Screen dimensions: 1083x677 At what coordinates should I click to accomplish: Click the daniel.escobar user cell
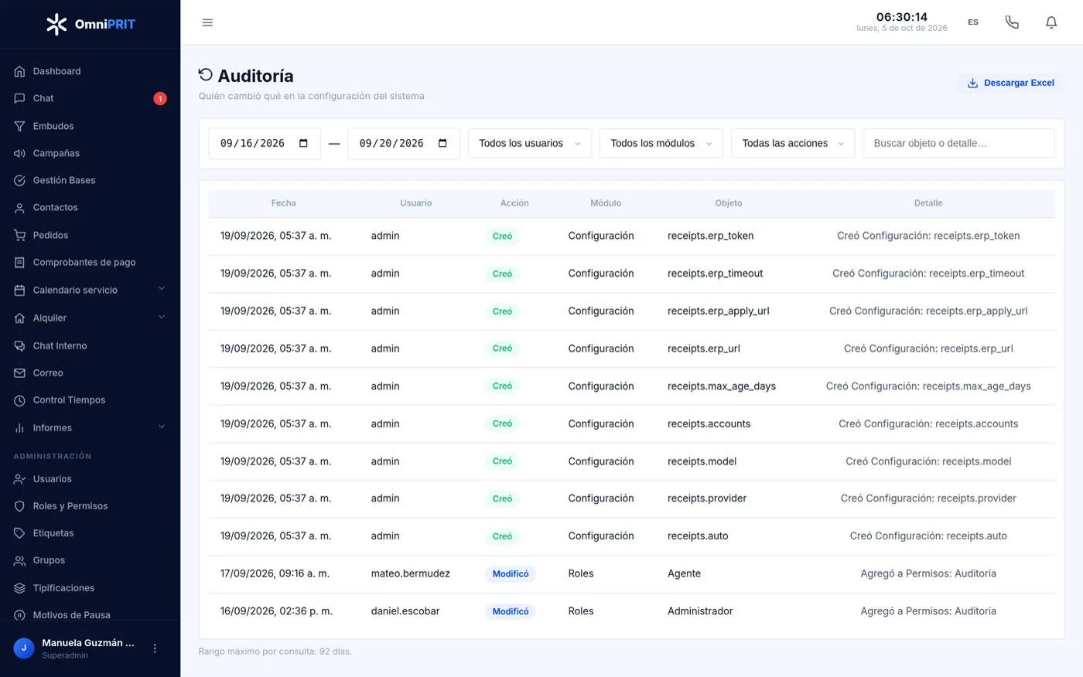pyautogui.click(x=405, y=611)
